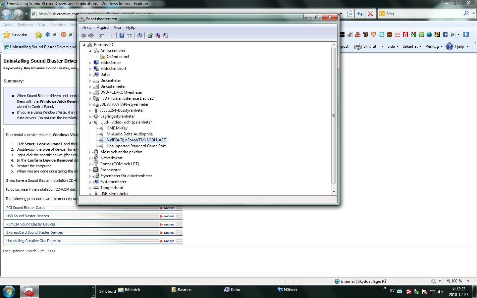Select the Uninstalling Sound Blaster Drivers IE tab
This screenshot has height=298, width=477.
[x=40, y=47]
